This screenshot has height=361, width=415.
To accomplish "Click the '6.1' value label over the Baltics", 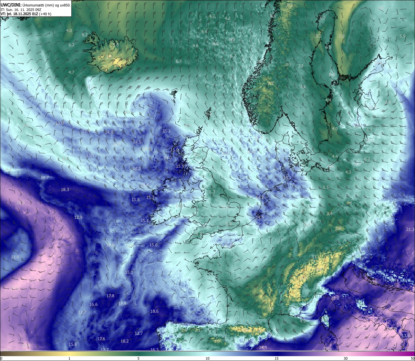I will 369,130.
